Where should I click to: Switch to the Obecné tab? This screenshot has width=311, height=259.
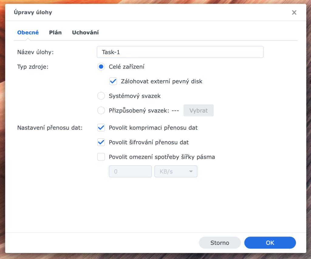(28, 32)
